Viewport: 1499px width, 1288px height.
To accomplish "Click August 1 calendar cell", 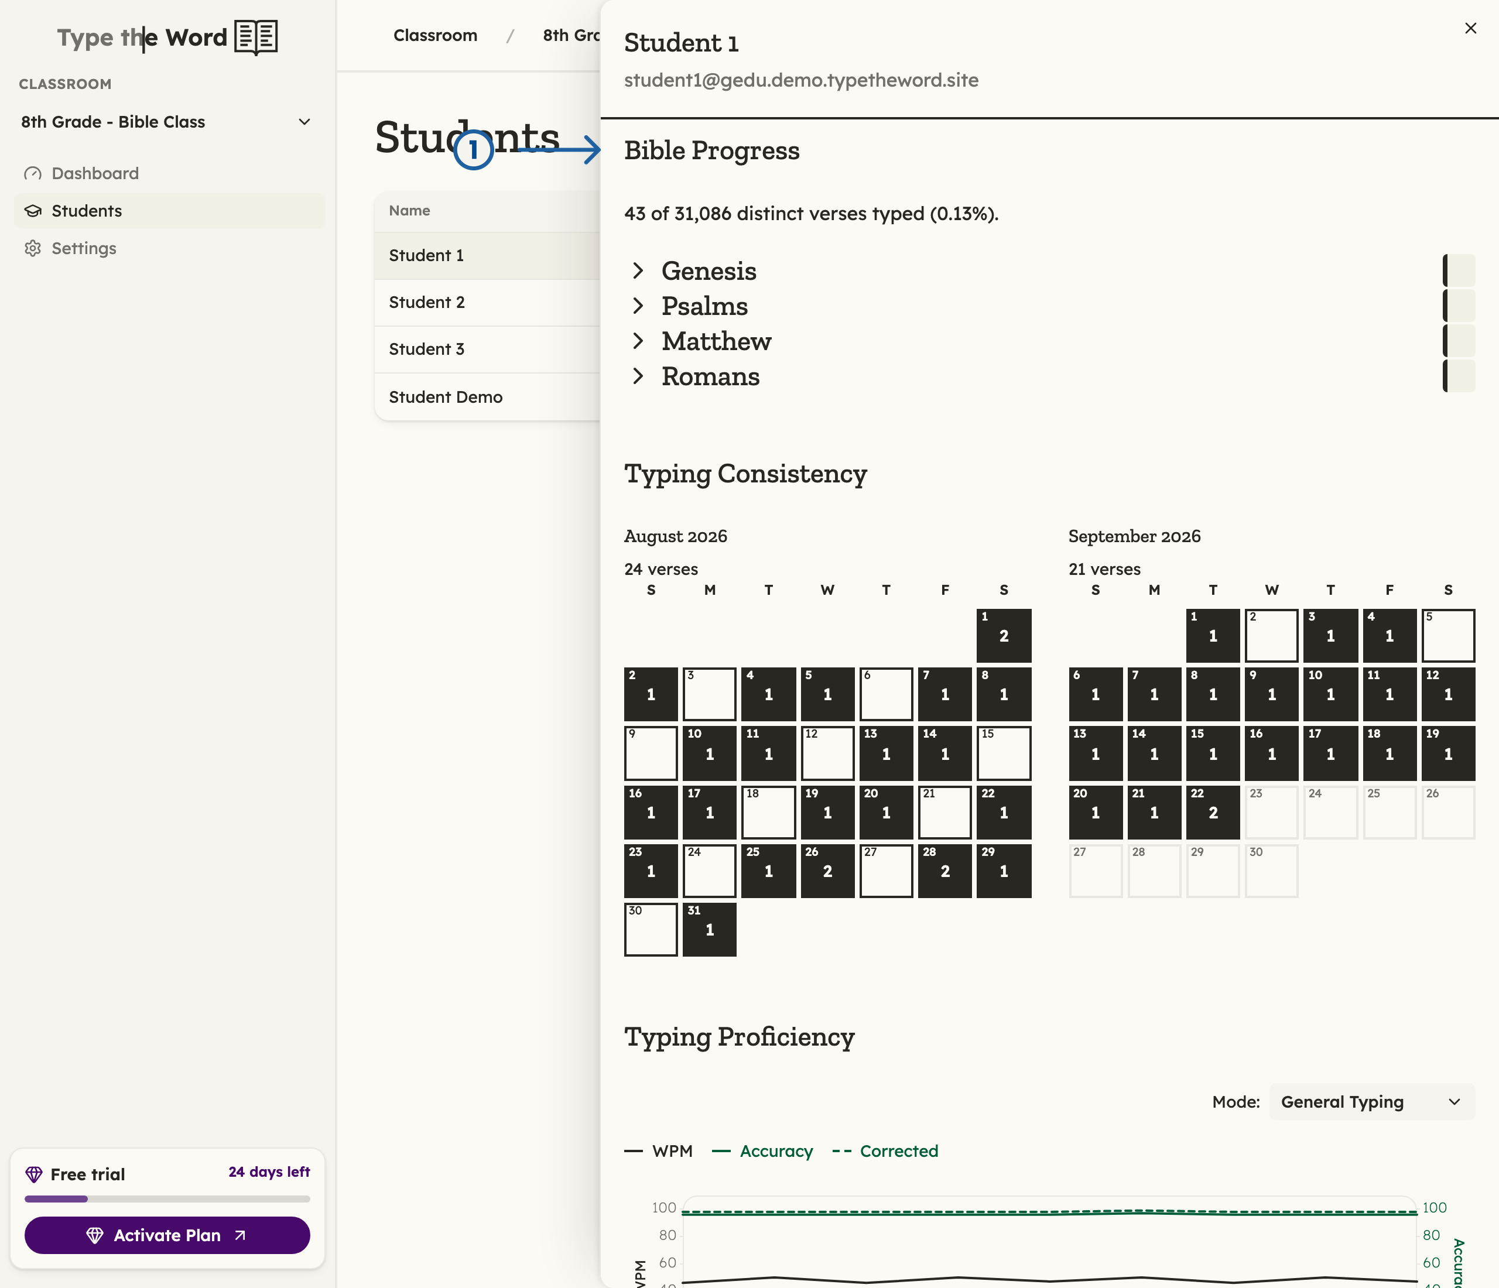I will [x=1004, y=636].
